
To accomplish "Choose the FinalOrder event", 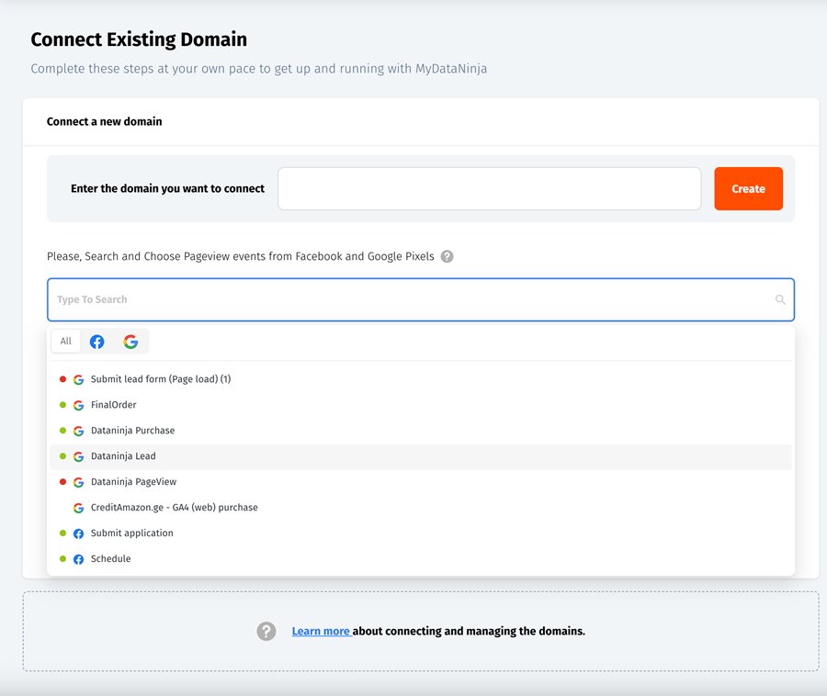I will (x=113, y=405).
